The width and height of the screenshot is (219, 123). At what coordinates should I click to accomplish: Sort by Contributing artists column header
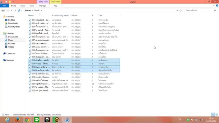[61, 15]
